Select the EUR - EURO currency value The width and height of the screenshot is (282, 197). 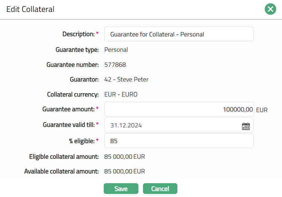(x=121, y=95)
